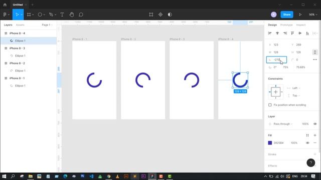Switch to the Assets tab
This screenshot has height=180, width=321.
pyautogui.click(x=20, y=25)
